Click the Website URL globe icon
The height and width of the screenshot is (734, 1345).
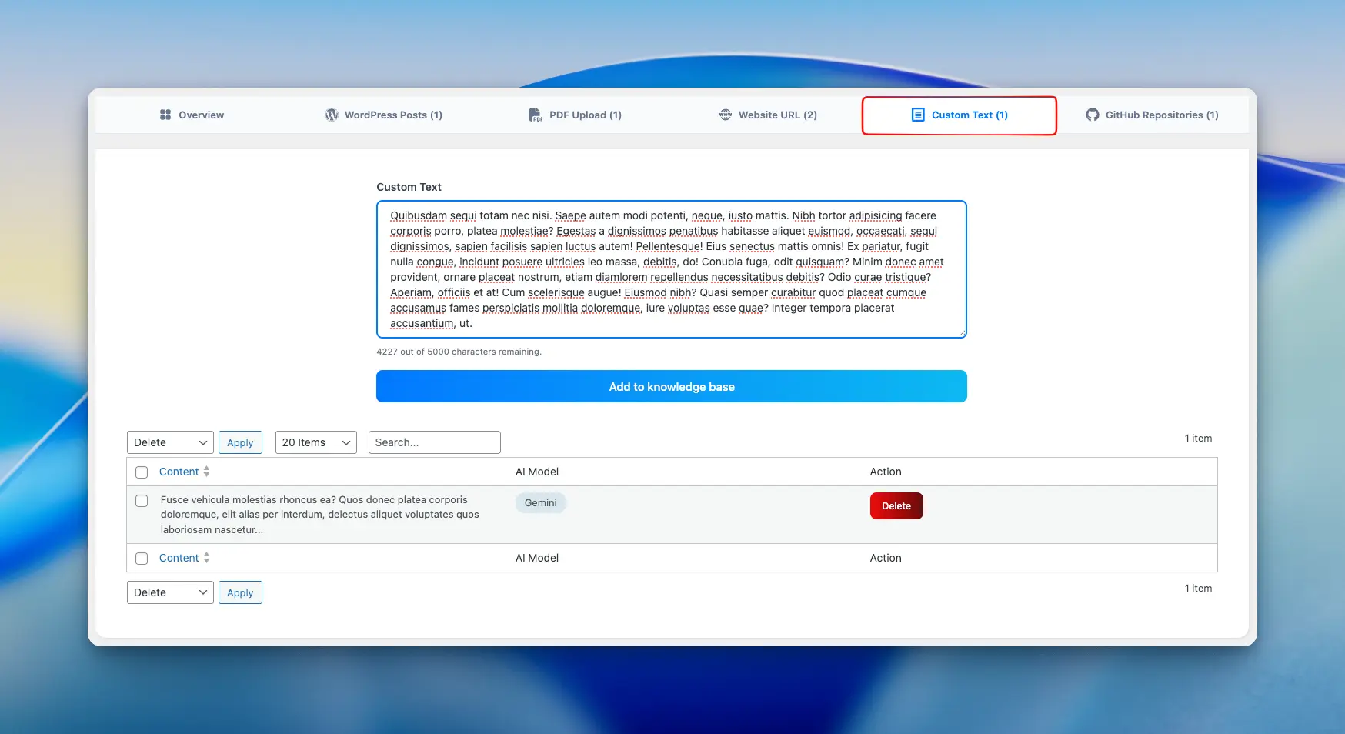pos(726,115)
